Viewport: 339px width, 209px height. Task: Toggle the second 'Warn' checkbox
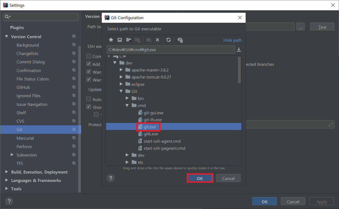point(88,80)
